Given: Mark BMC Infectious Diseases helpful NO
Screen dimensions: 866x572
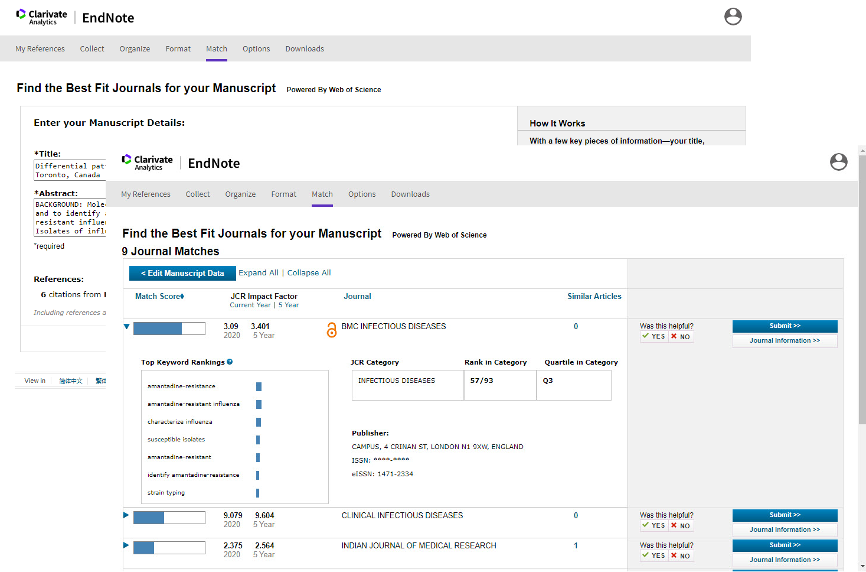Looking at the screenshot, I should pos(681,336).
